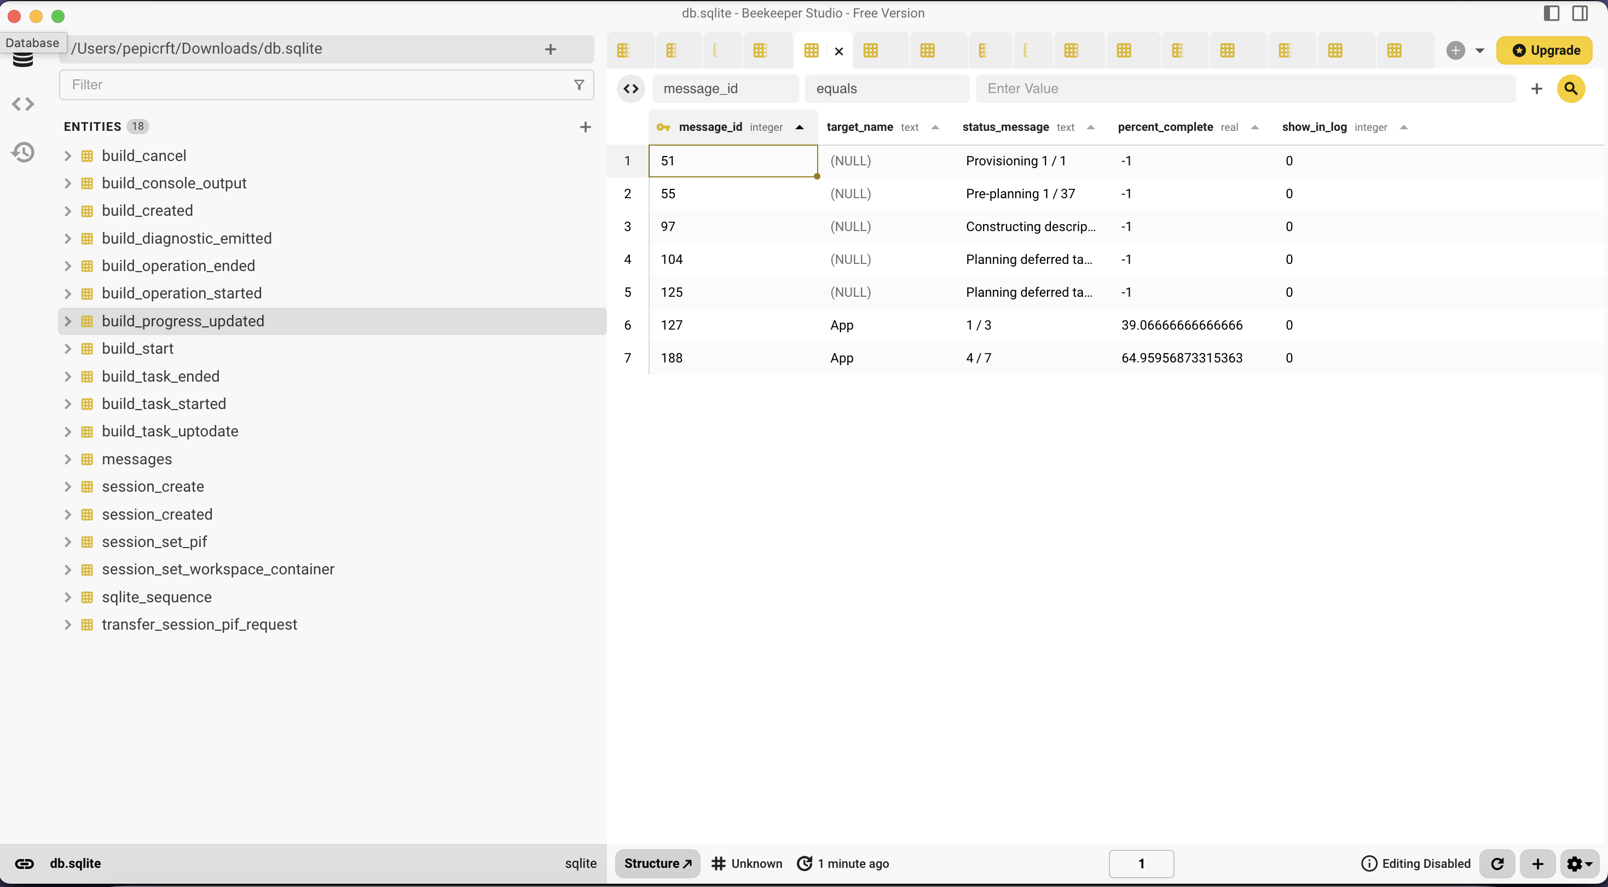Image resolution: width=1608 pixels, height=887 pixels.
Task: Open the query history sidebar icon
Action: [23, 152]
